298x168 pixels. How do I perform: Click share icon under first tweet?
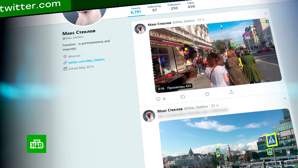231,92
